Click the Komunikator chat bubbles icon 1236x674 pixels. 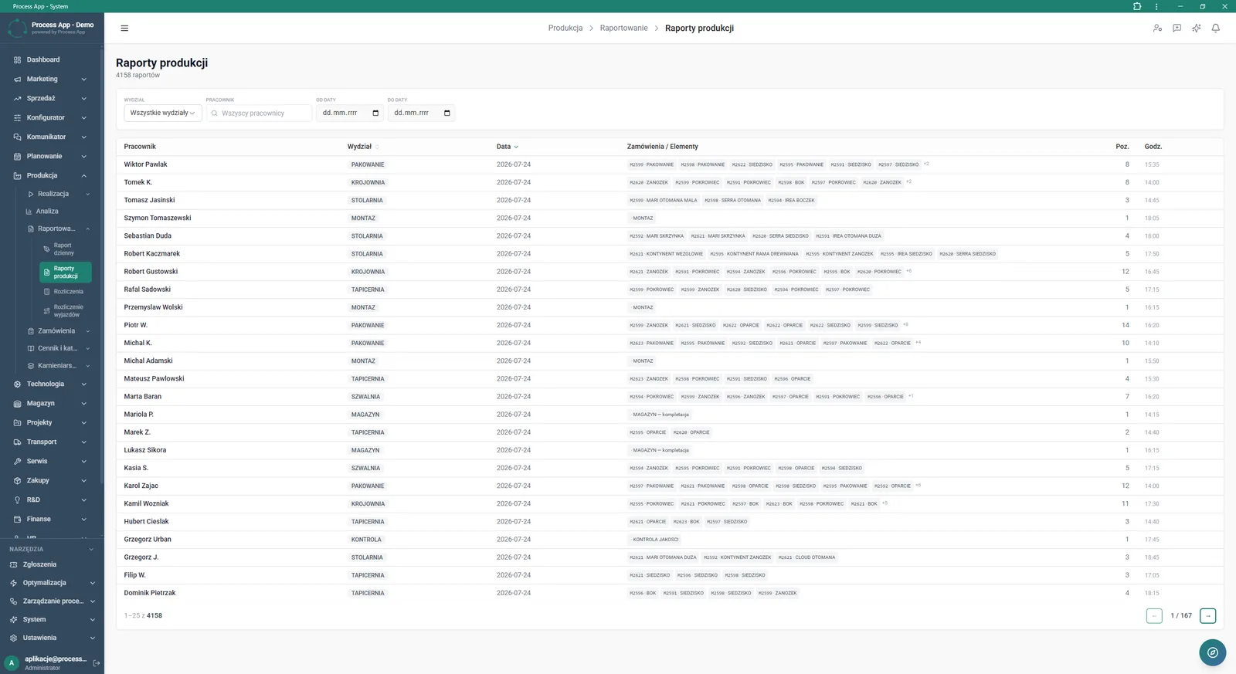(17, 137)
